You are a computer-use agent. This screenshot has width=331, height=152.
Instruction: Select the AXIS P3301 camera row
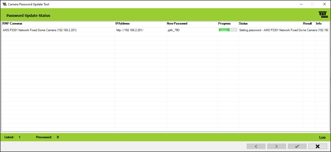click(x=40, y=30)
